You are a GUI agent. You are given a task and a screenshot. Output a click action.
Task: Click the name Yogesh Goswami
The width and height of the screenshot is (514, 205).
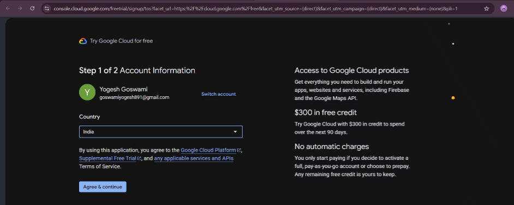[x=123, y=89]
